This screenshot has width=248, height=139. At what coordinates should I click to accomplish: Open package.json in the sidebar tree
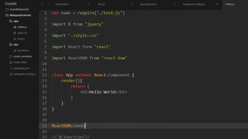(x=22, y=68)
